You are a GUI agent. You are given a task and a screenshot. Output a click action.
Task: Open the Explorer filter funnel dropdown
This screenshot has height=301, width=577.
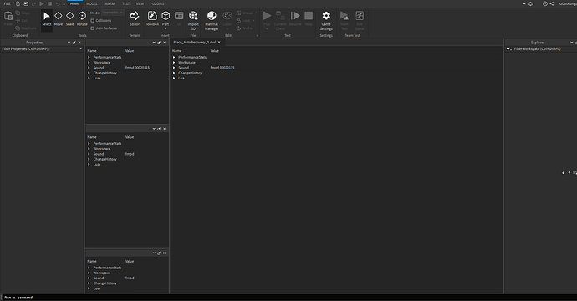click(x=509, y=49)
